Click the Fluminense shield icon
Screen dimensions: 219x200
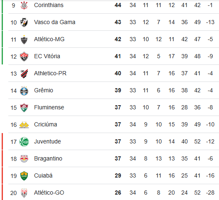coord(24,108)
